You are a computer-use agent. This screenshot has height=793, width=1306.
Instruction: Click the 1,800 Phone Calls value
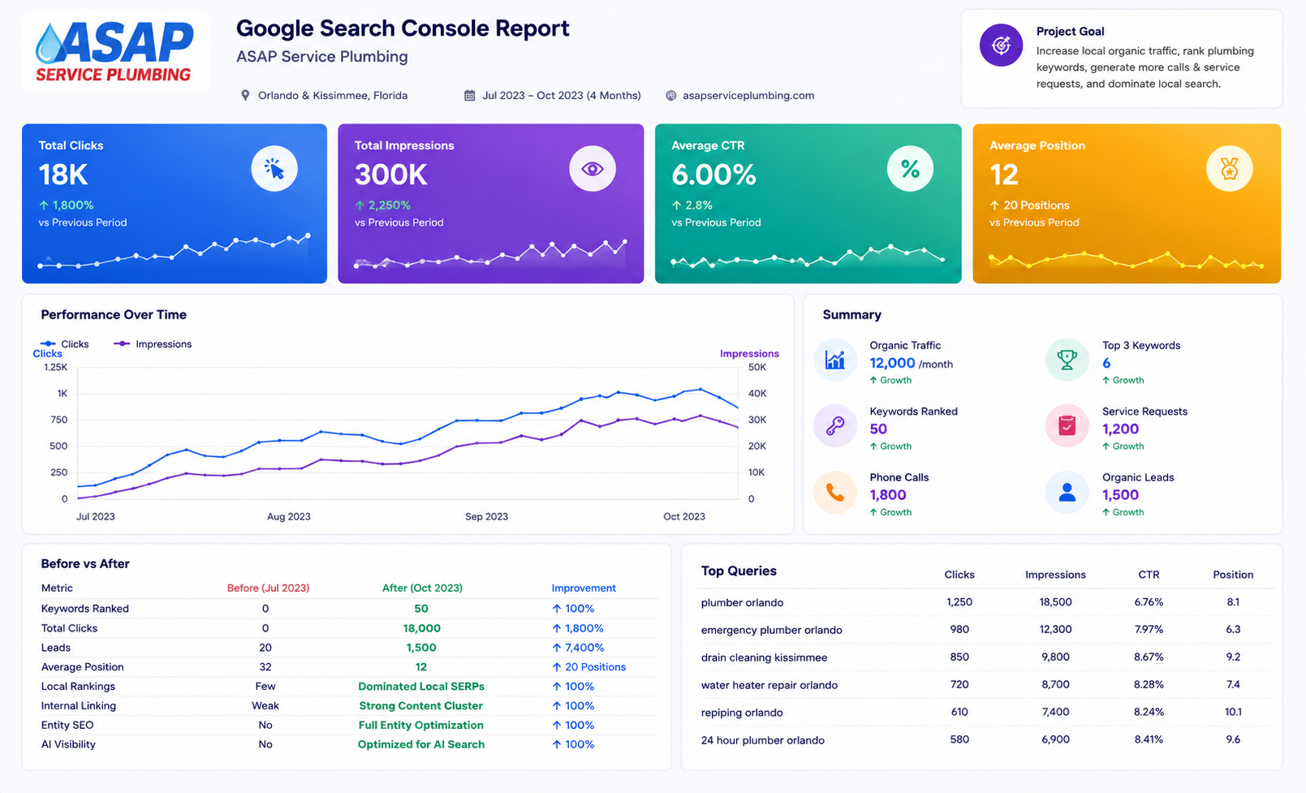[x=888, y=495]
